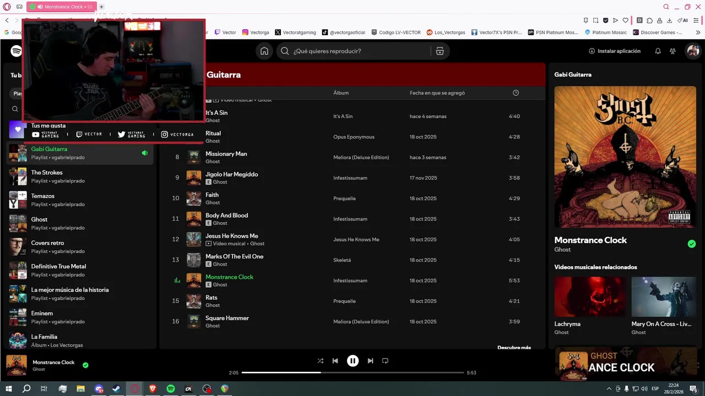Screen dimensions: 705x396
Task: Open the Infestissumam cover in right panel
Action: click(x=625, y=157)
